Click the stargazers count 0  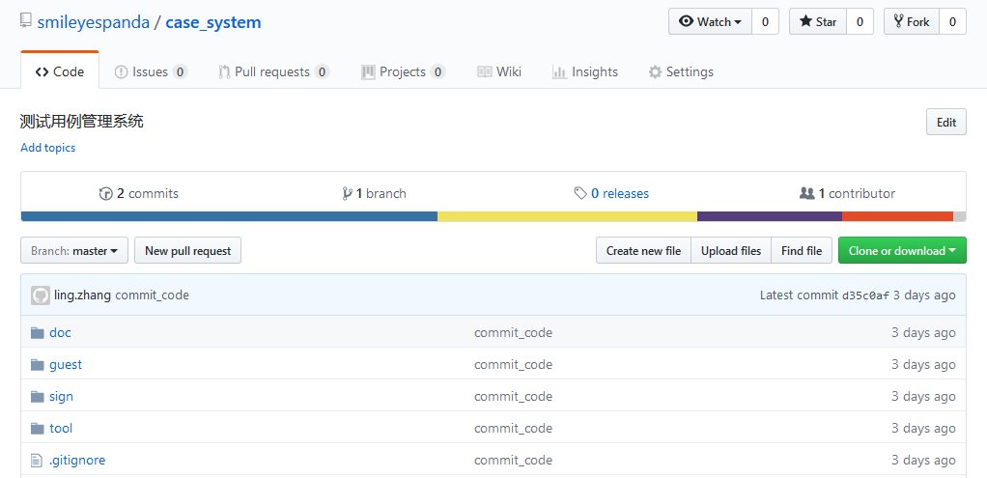click(860, 21)
